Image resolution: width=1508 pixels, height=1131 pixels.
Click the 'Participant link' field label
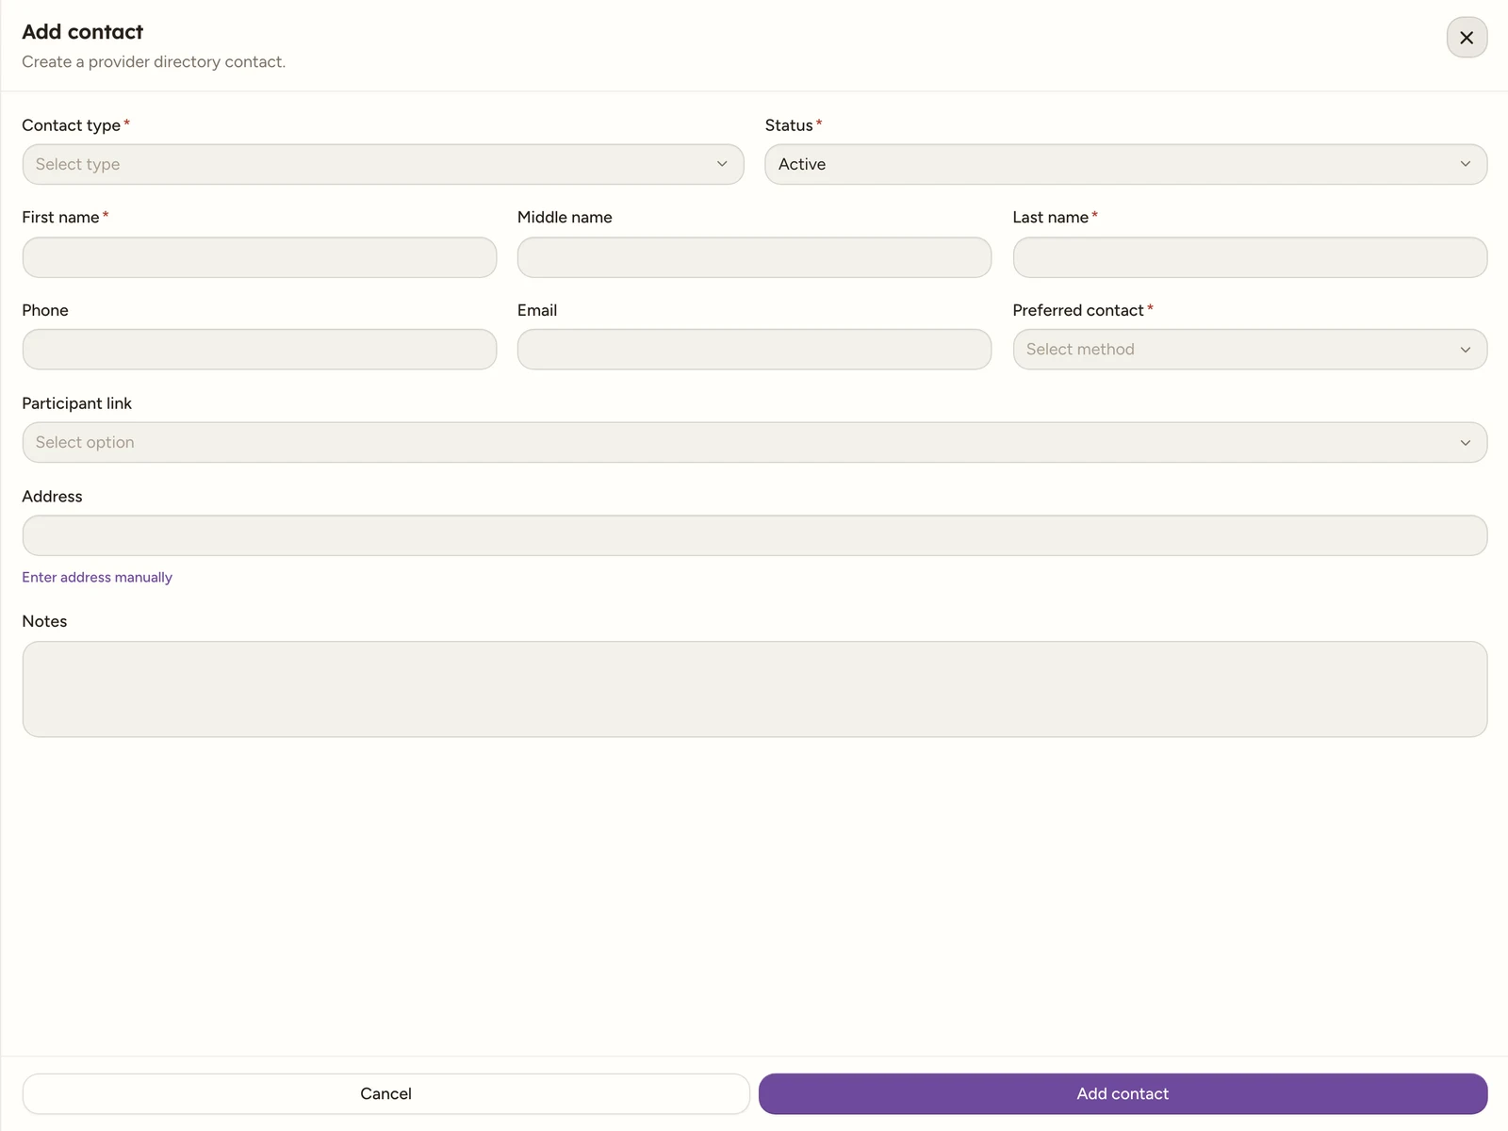click(x=77, y=403)
